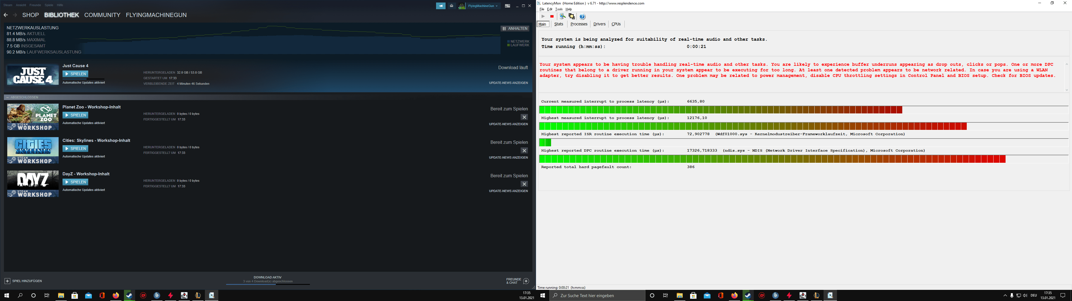Image resolution: width=1072 pixels, height=301 pixels.
Task: Open the Windows notification center icon
Action: click(1063, 296)
